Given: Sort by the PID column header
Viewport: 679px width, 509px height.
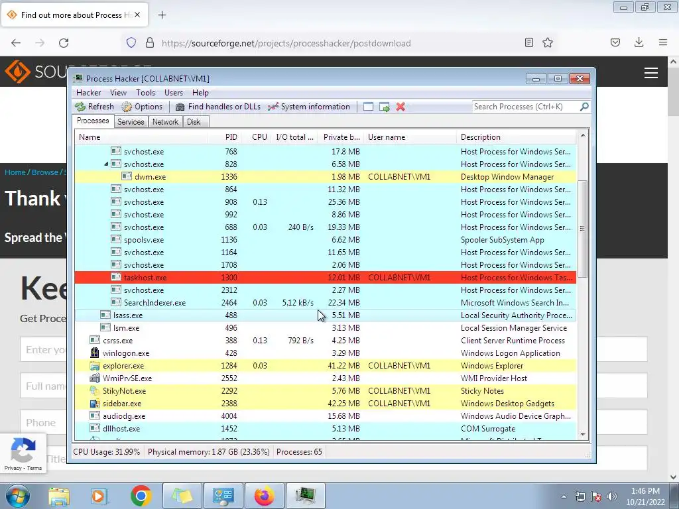Looking at the screenshot, I should pyautogui.click(x=224, y=137).
